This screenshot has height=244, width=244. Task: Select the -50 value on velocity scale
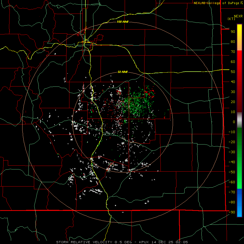coord(232,172)
